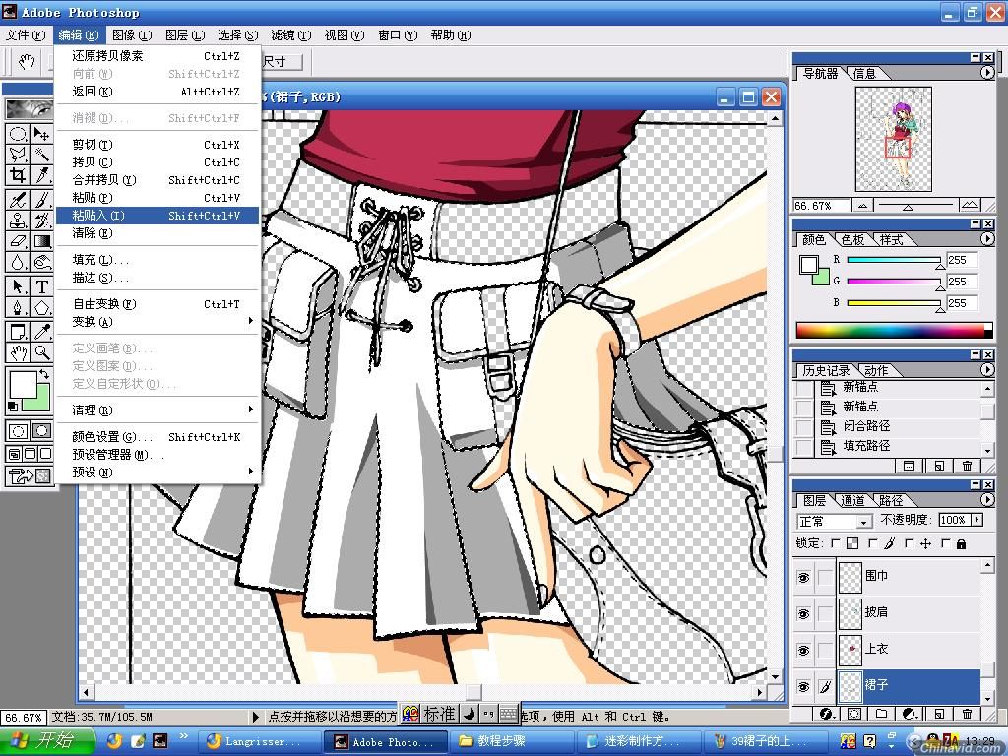This screenshot has width=1008, height=756.
Task: Switch to the 色板 tab
Action: 853,240
